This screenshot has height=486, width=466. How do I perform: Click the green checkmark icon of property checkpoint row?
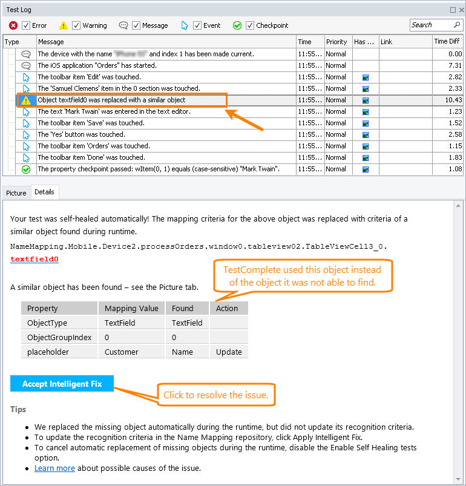coord(26,169)
